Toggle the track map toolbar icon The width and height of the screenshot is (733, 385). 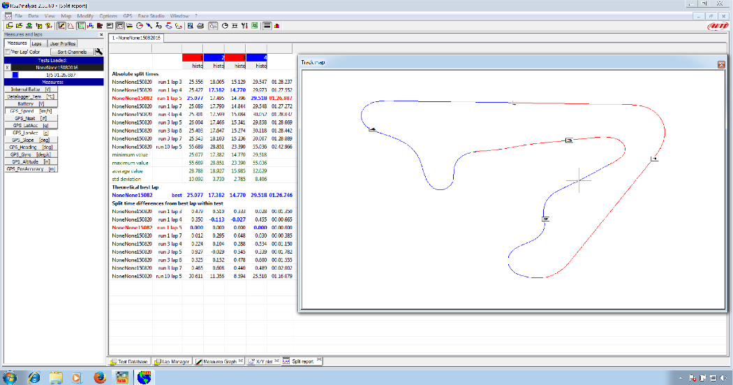click(x=213, y=26)
